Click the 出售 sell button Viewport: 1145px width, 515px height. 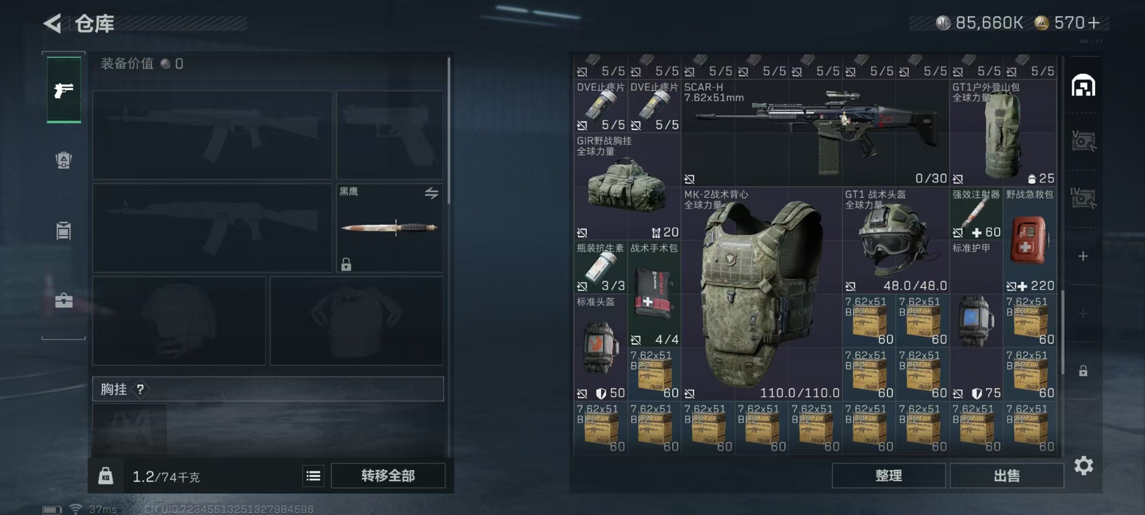coord(1007,476)
